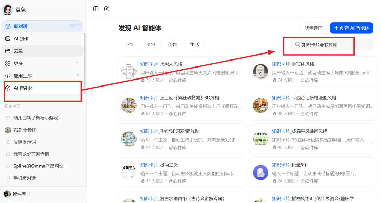Click thumbnail of 火柴人风格 card

129,71
